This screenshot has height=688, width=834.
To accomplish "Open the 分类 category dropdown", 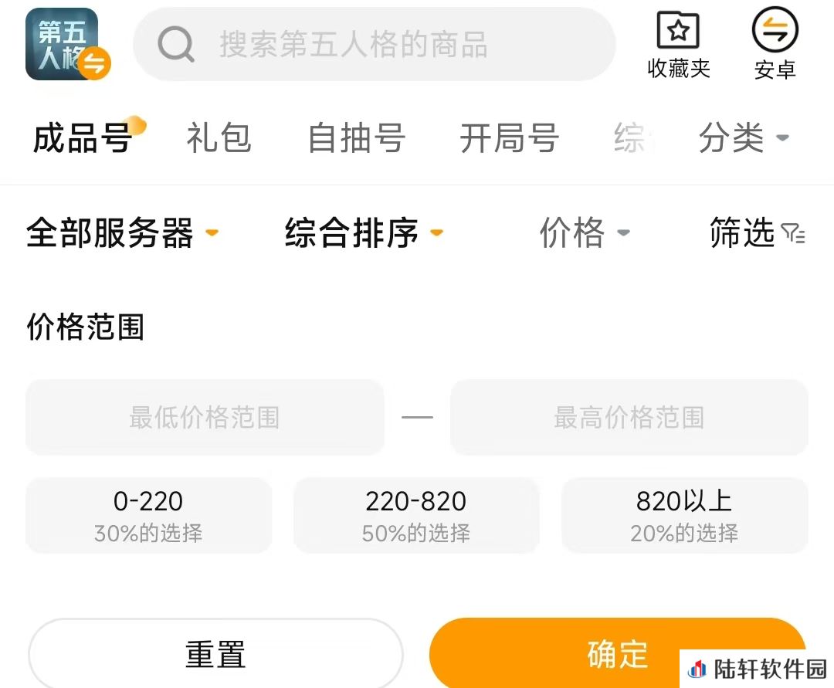I will (x=744, y=137).
